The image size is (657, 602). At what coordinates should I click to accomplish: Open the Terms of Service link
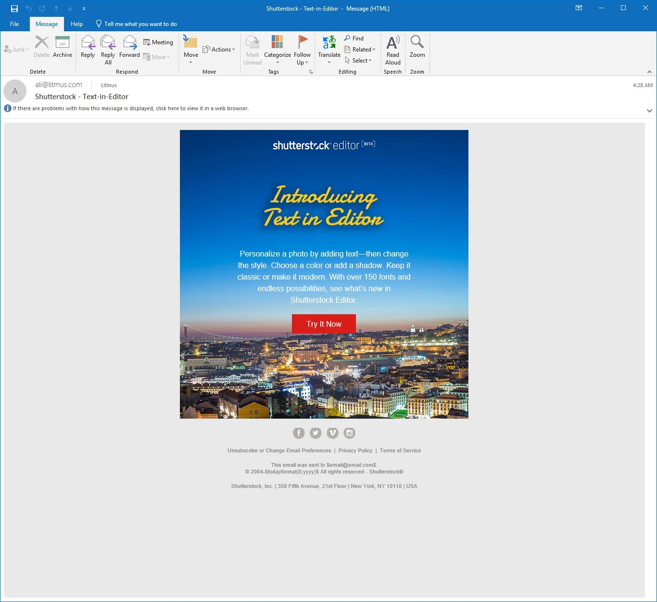[400, 451]
